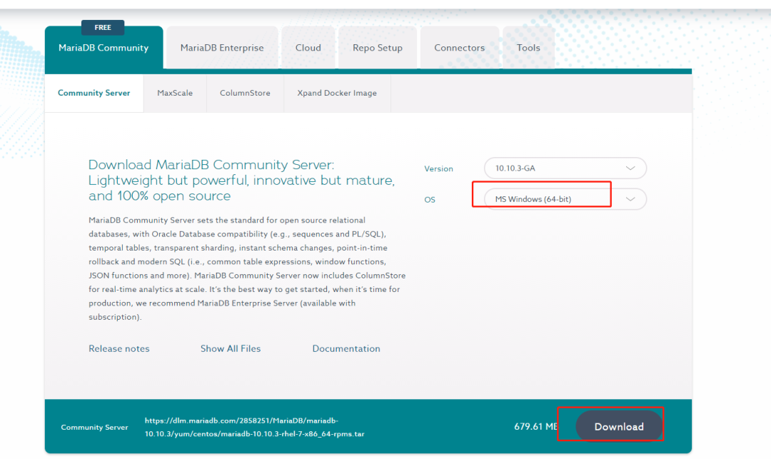Open the Release notes link
The height and width of the screenshot is (459, 771).
click(x=119, y=348)
